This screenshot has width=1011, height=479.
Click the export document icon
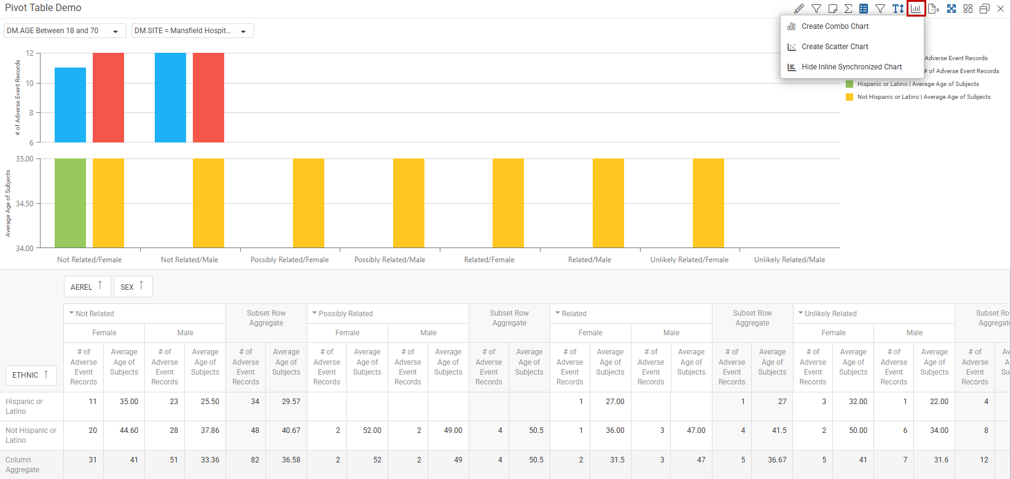point(934,9)
